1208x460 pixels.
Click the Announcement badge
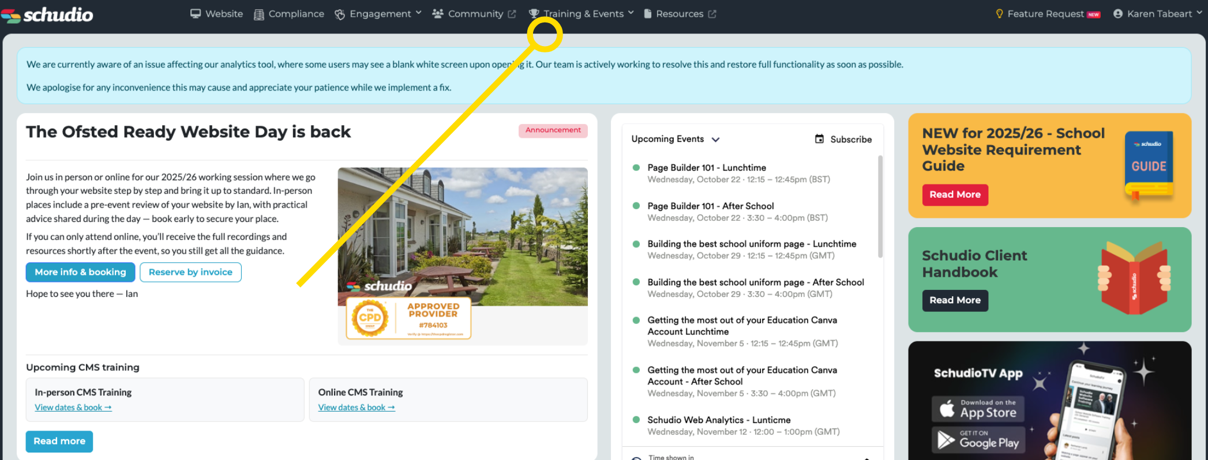point(553,130)
